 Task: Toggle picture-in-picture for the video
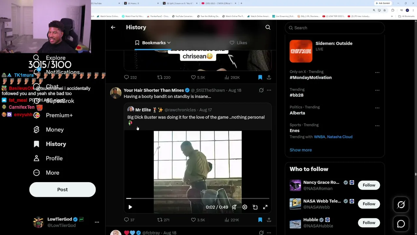point(255,207)
